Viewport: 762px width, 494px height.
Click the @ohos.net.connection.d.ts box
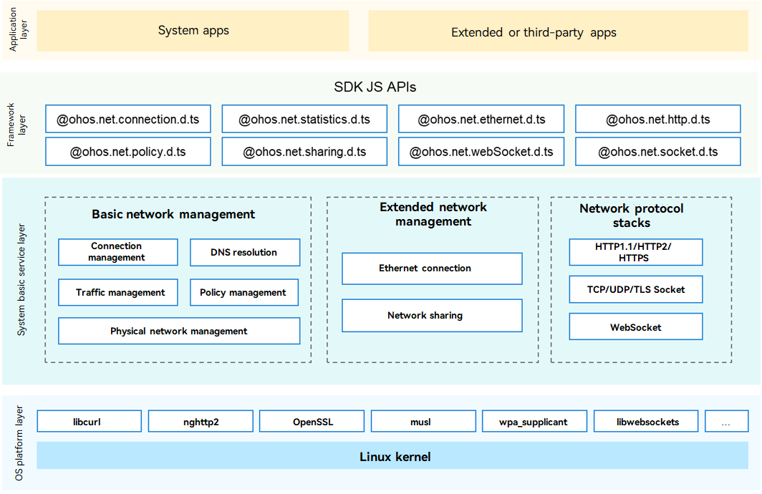(x=128, y=120)
